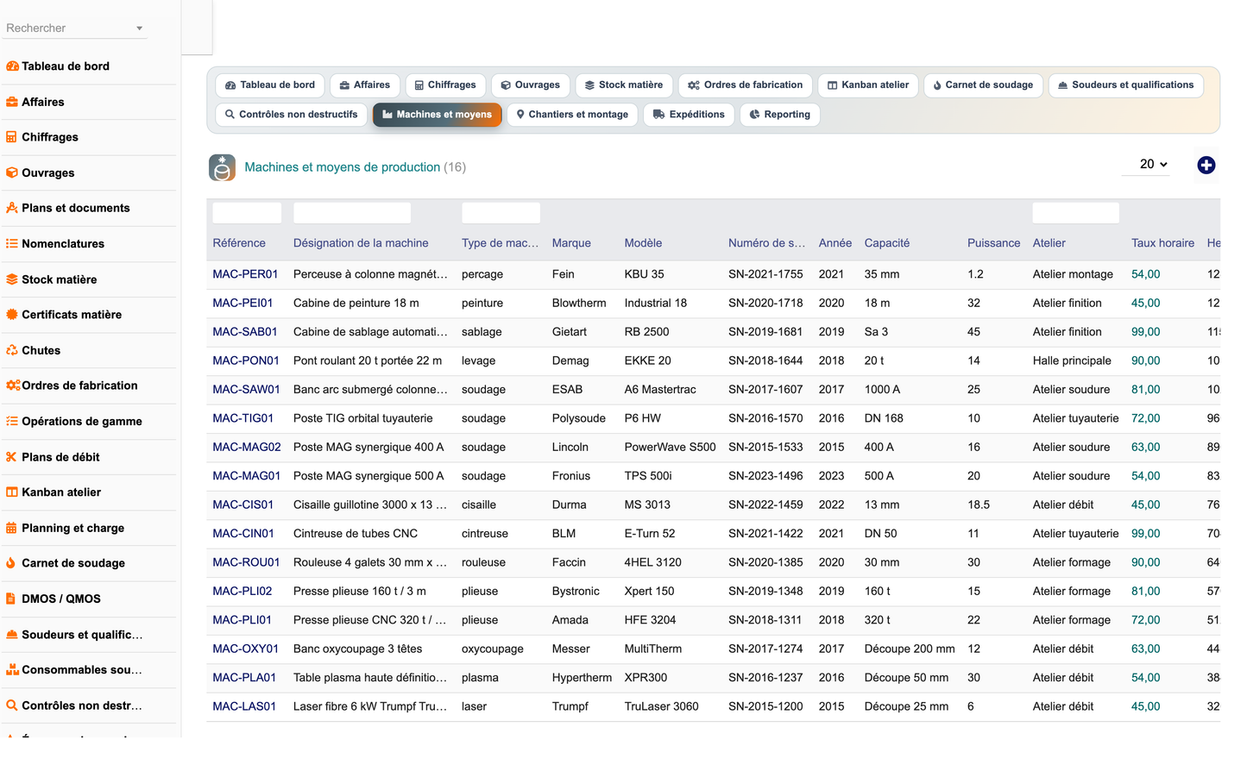Open machine record MAC-MAG02
Image resolution: width=1247 pixels, height=771 pixels.
tap(247, 447)
